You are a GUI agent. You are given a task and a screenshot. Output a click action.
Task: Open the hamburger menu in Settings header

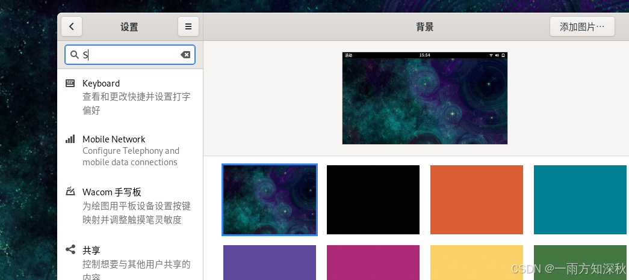coord(188,27)
